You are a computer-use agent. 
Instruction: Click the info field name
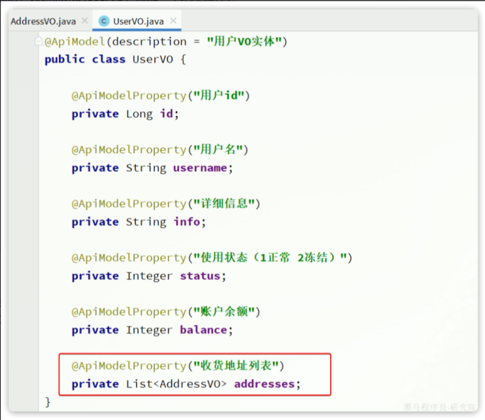click(187, 222)
